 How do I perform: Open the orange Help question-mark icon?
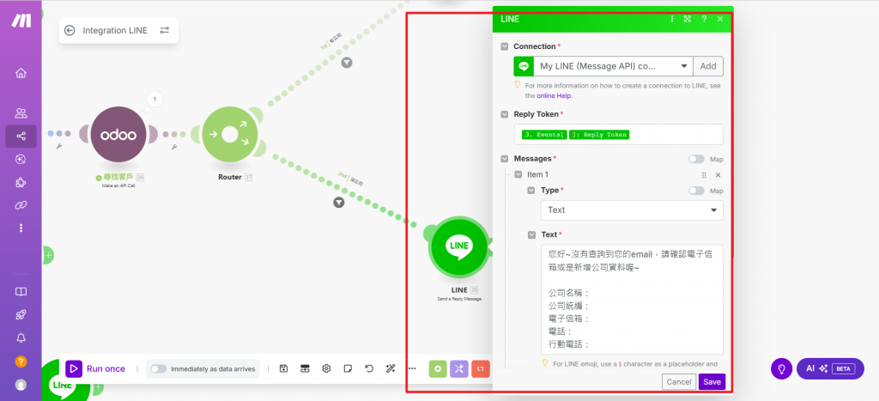[21, 362]
